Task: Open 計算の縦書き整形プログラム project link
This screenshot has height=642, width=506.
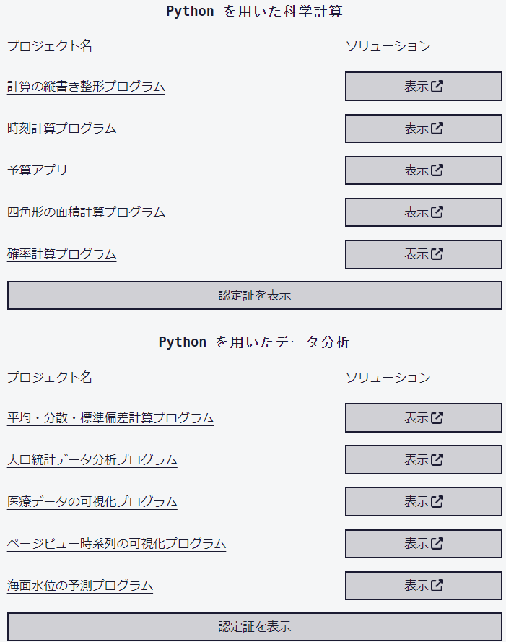Action: point(86,87)
